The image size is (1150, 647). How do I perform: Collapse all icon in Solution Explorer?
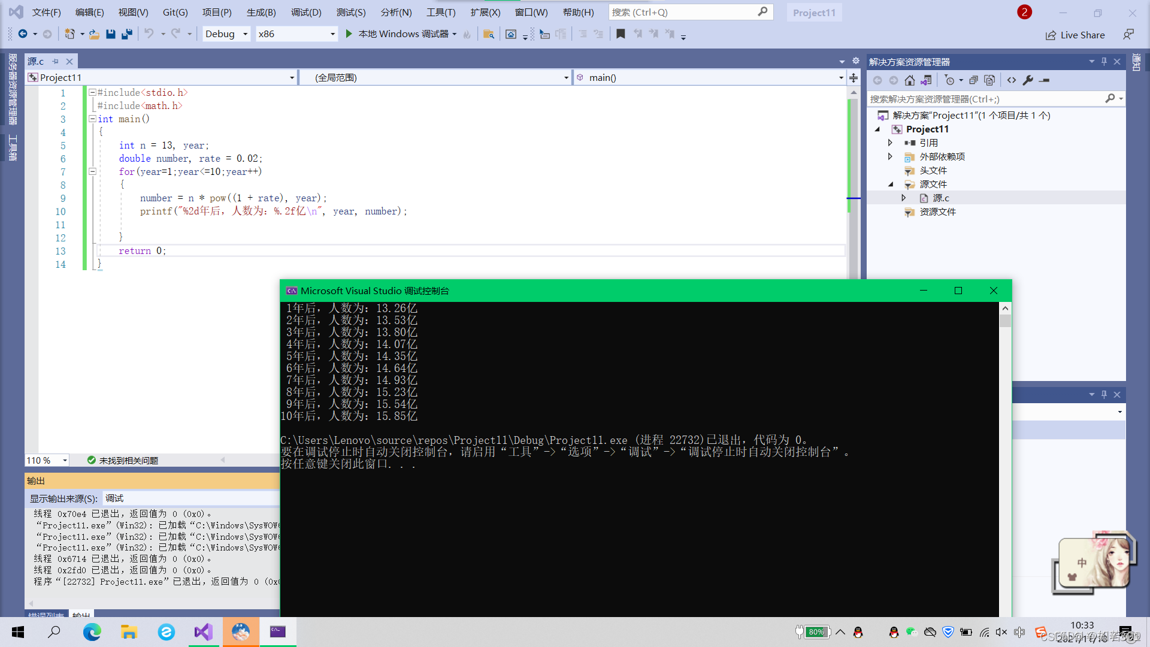pyautogui.click(x=973, y=80)
